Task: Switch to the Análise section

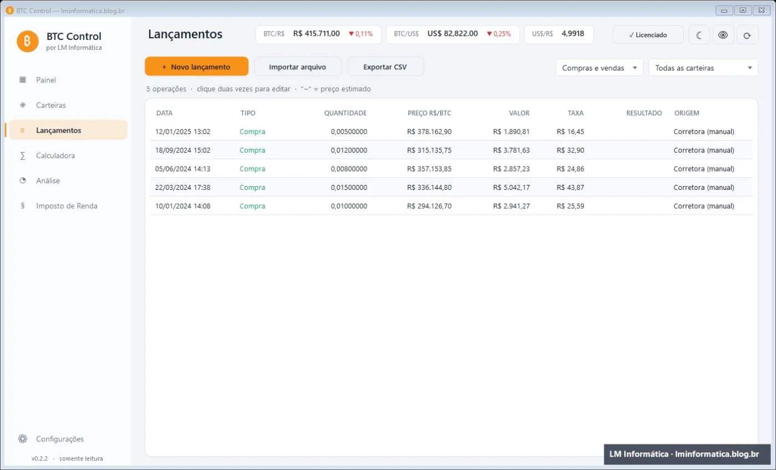Action: [x=68, y=180]
